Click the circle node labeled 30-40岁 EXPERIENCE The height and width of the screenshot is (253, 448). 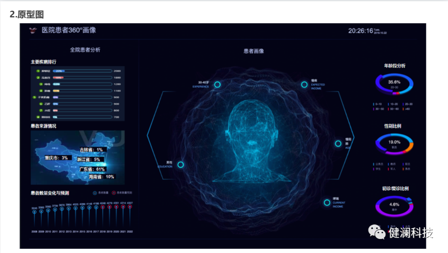pyautogui.click(x=217, y=84)
